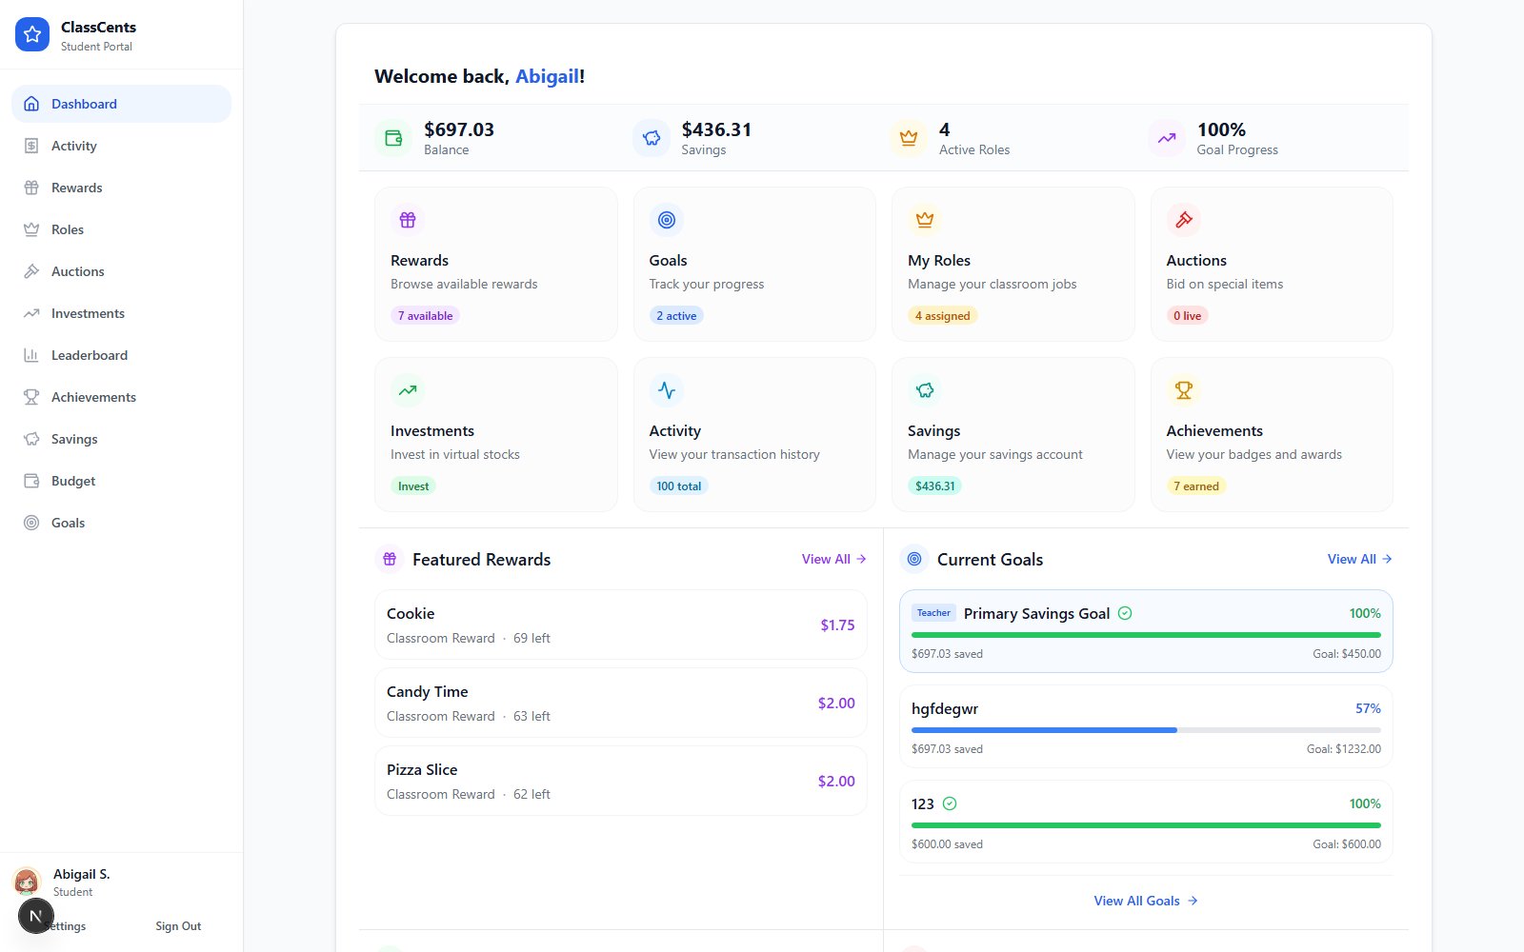Click the progress bar for goal 123

pyautogui.click(x=1146, y=825)
